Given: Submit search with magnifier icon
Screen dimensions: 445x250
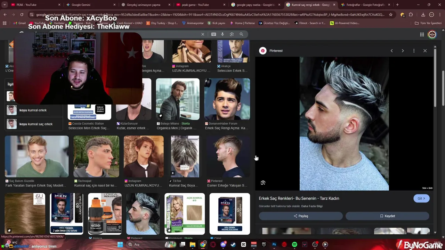Looking at the screenshot, I should pyautogui.click(x=241, y=34).
